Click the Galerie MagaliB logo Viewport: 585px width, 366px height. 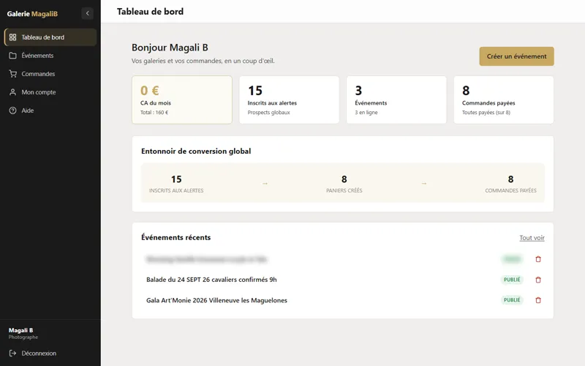point(32,14)
